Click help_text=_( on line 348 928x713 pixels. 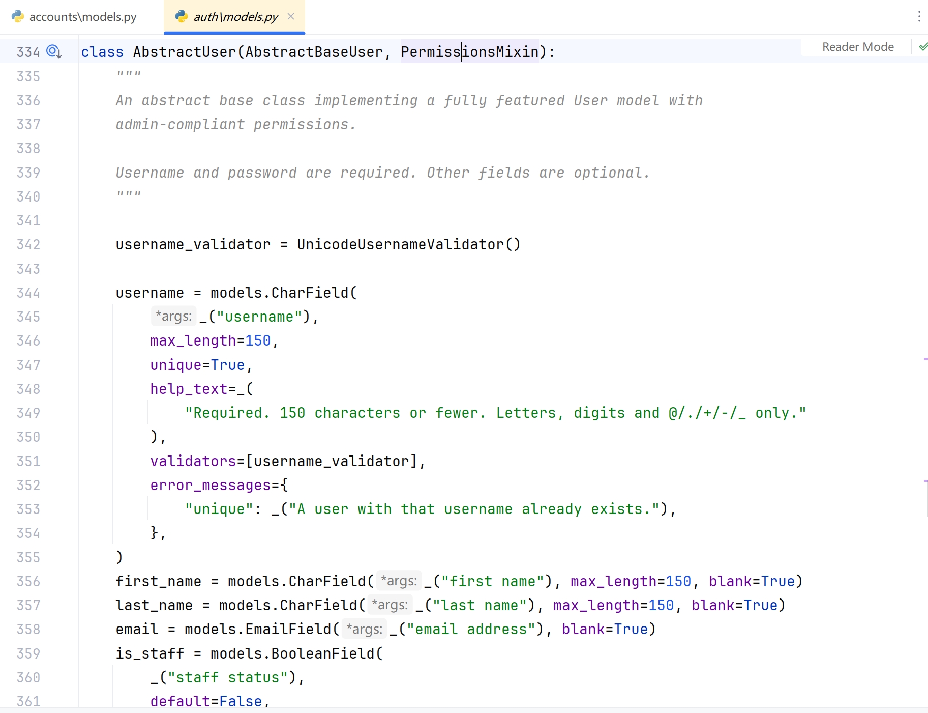201,389
